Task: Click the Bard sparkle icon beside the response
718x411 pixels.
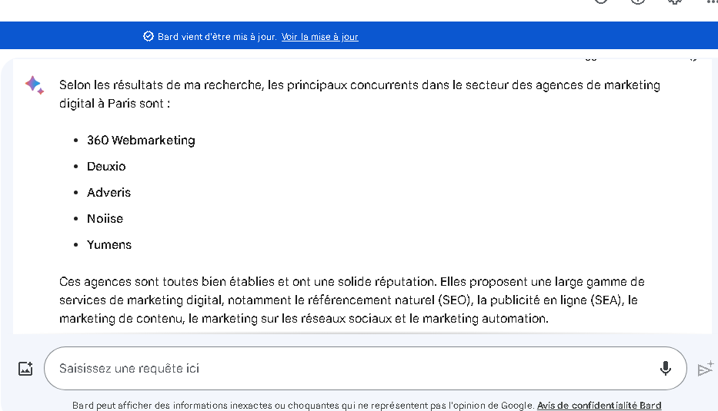Action: point(34,85)
